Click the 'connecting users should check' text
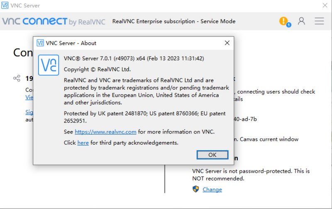The image size is (332, 209). pyautogui.click(x=276, y=92)
